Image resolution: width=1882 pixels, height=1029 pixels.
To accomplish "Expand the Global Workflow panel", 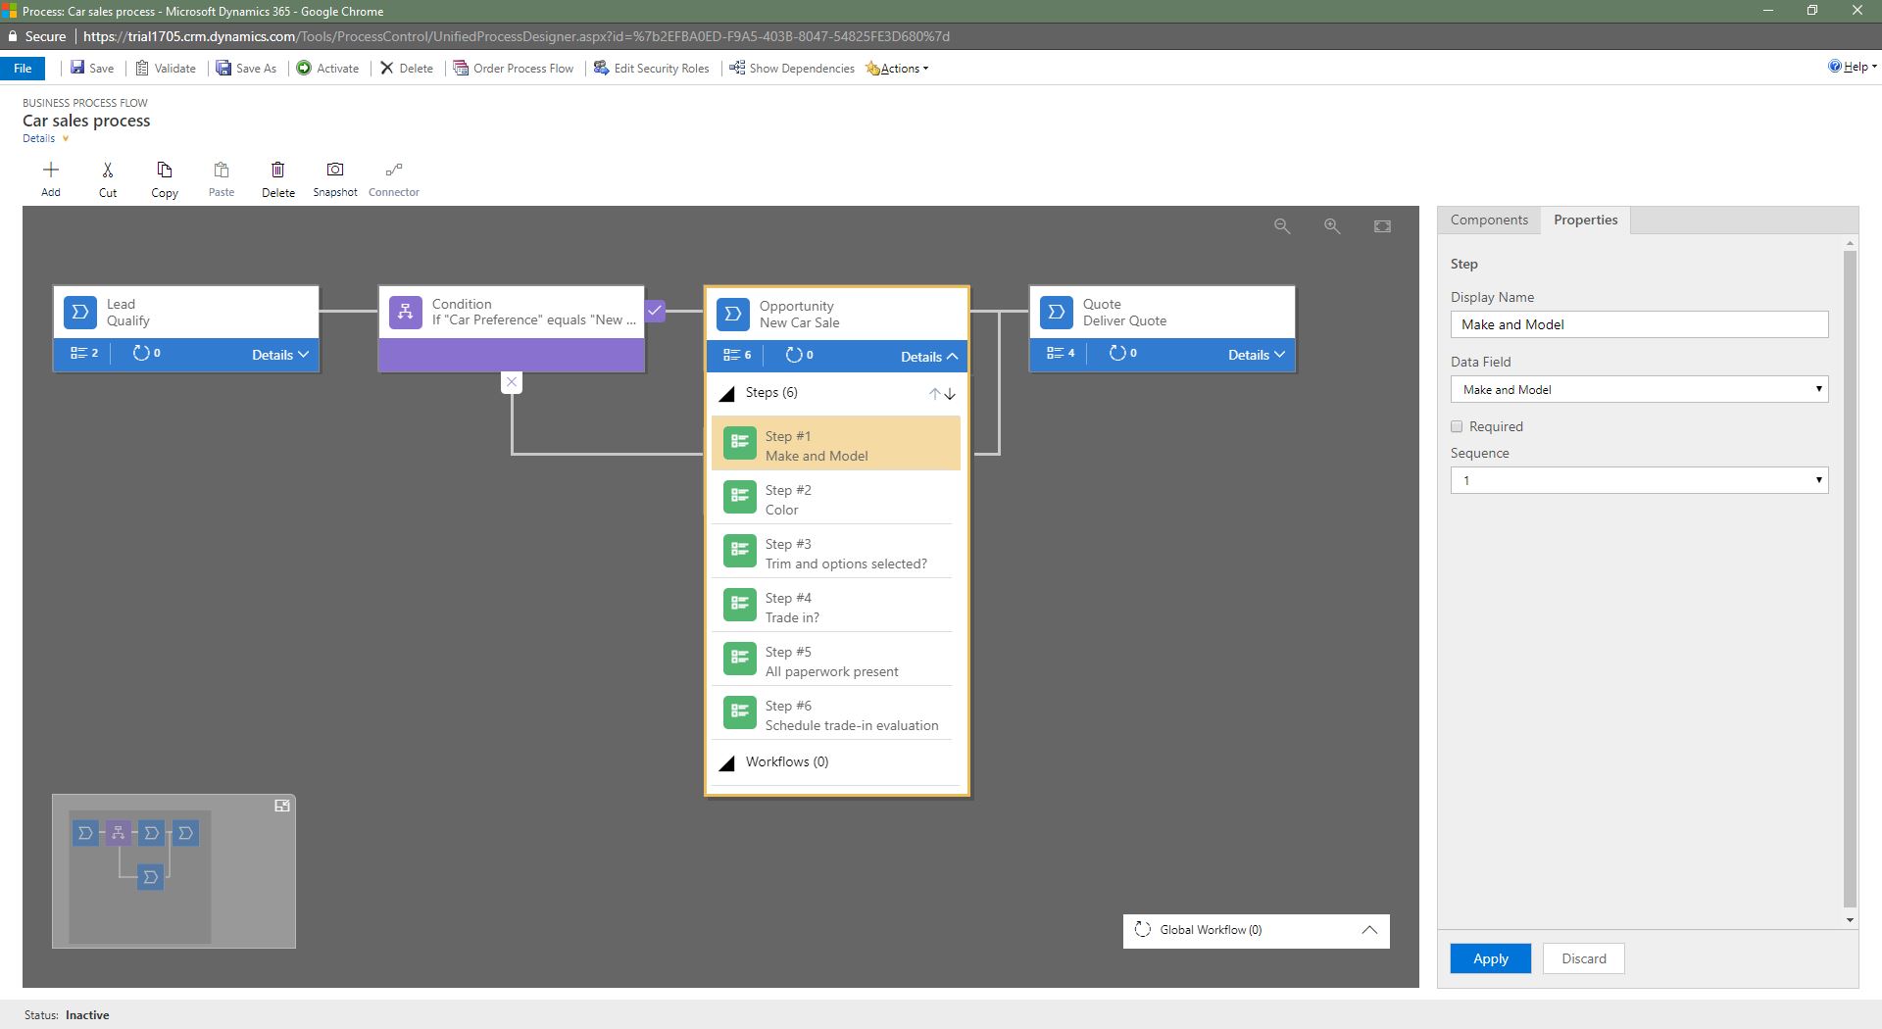I will (1369, 930).
